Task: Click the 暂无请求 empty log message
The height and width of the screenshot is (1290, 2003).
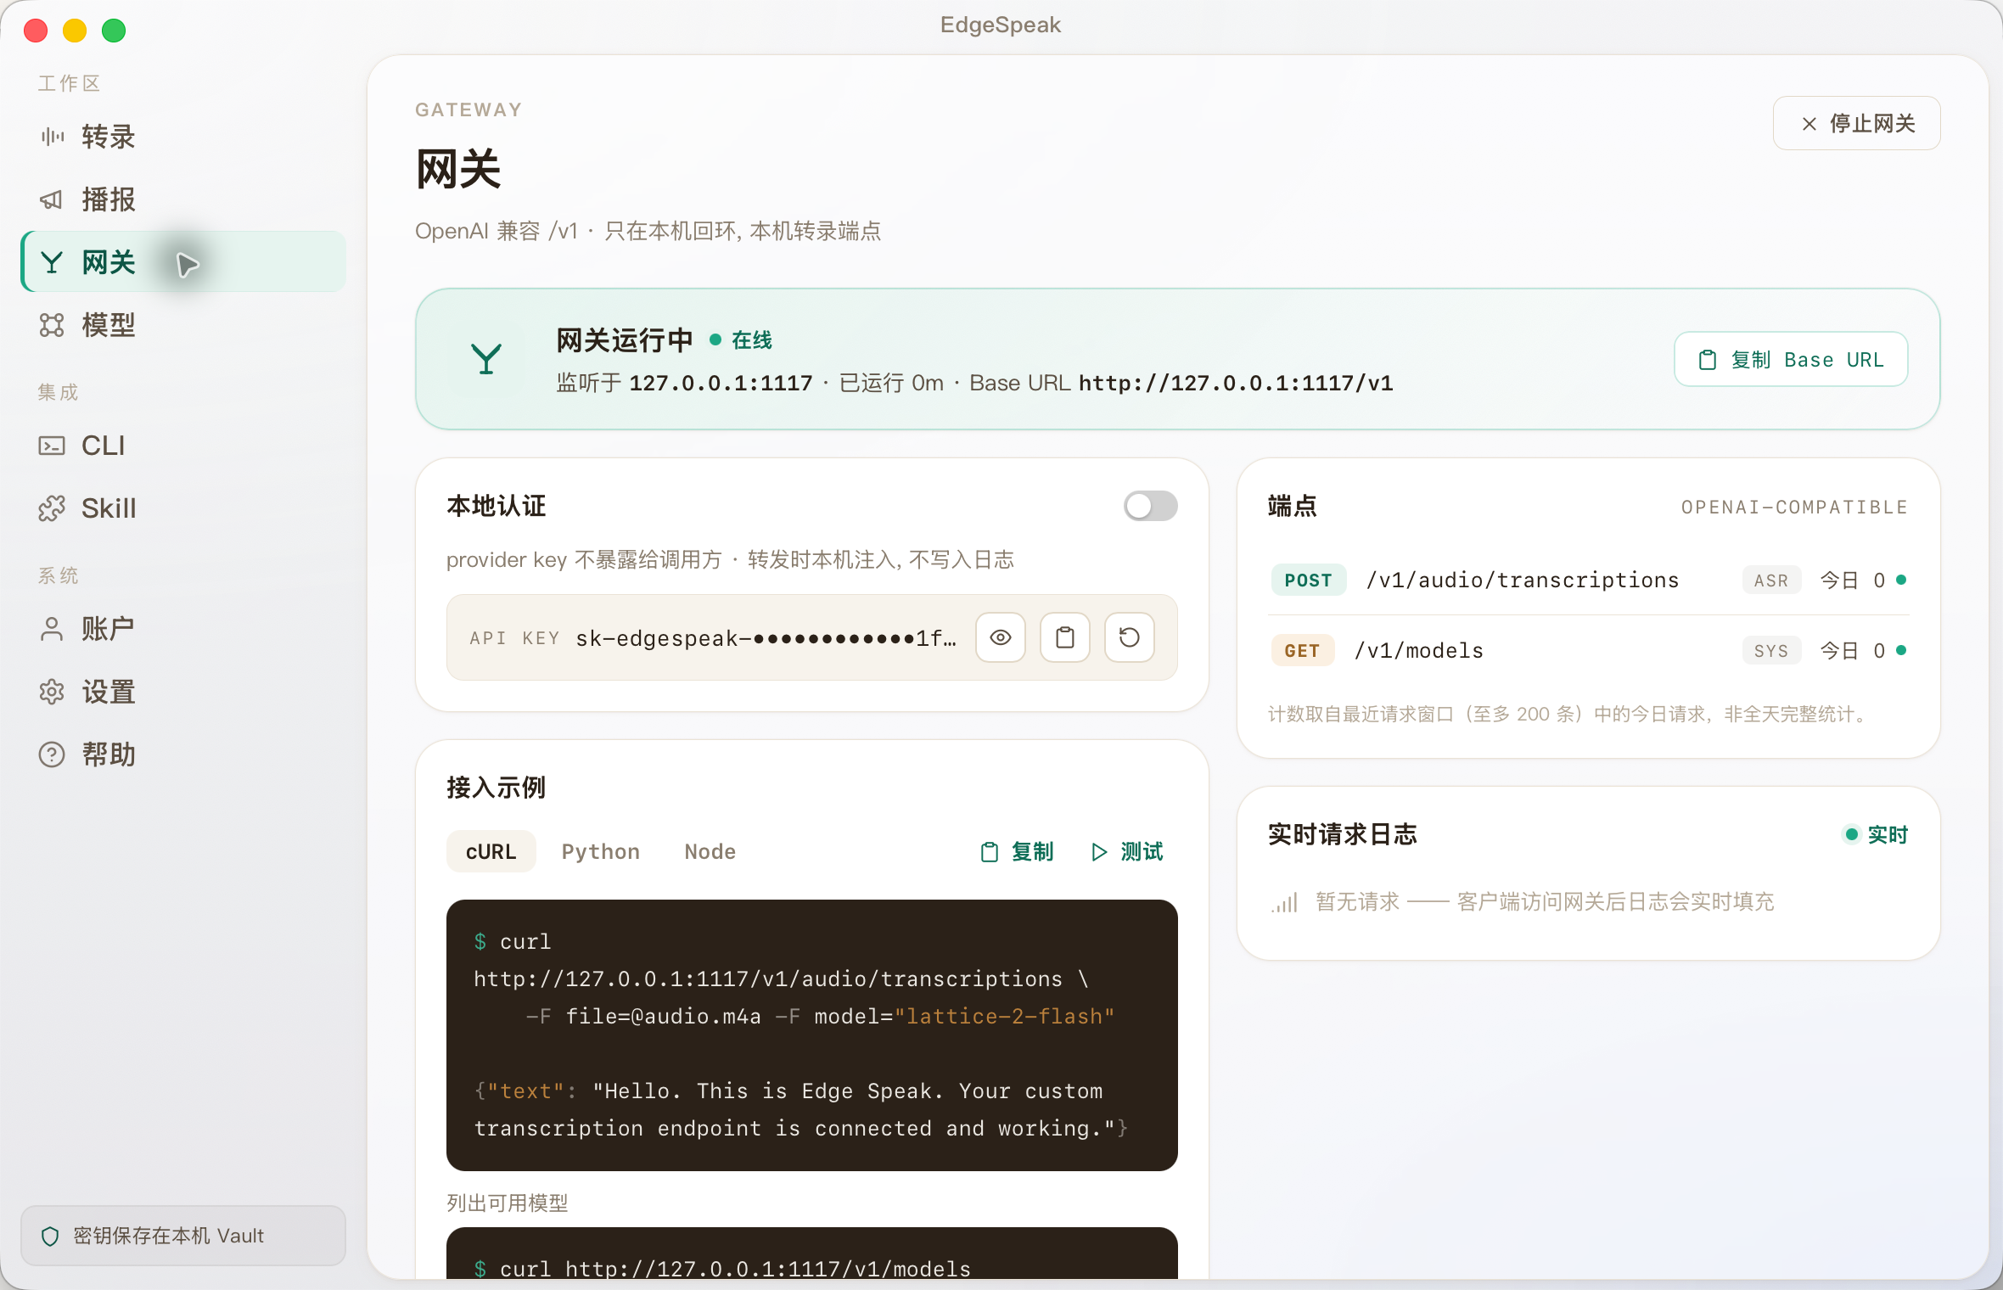Action: coord(1545,901)
